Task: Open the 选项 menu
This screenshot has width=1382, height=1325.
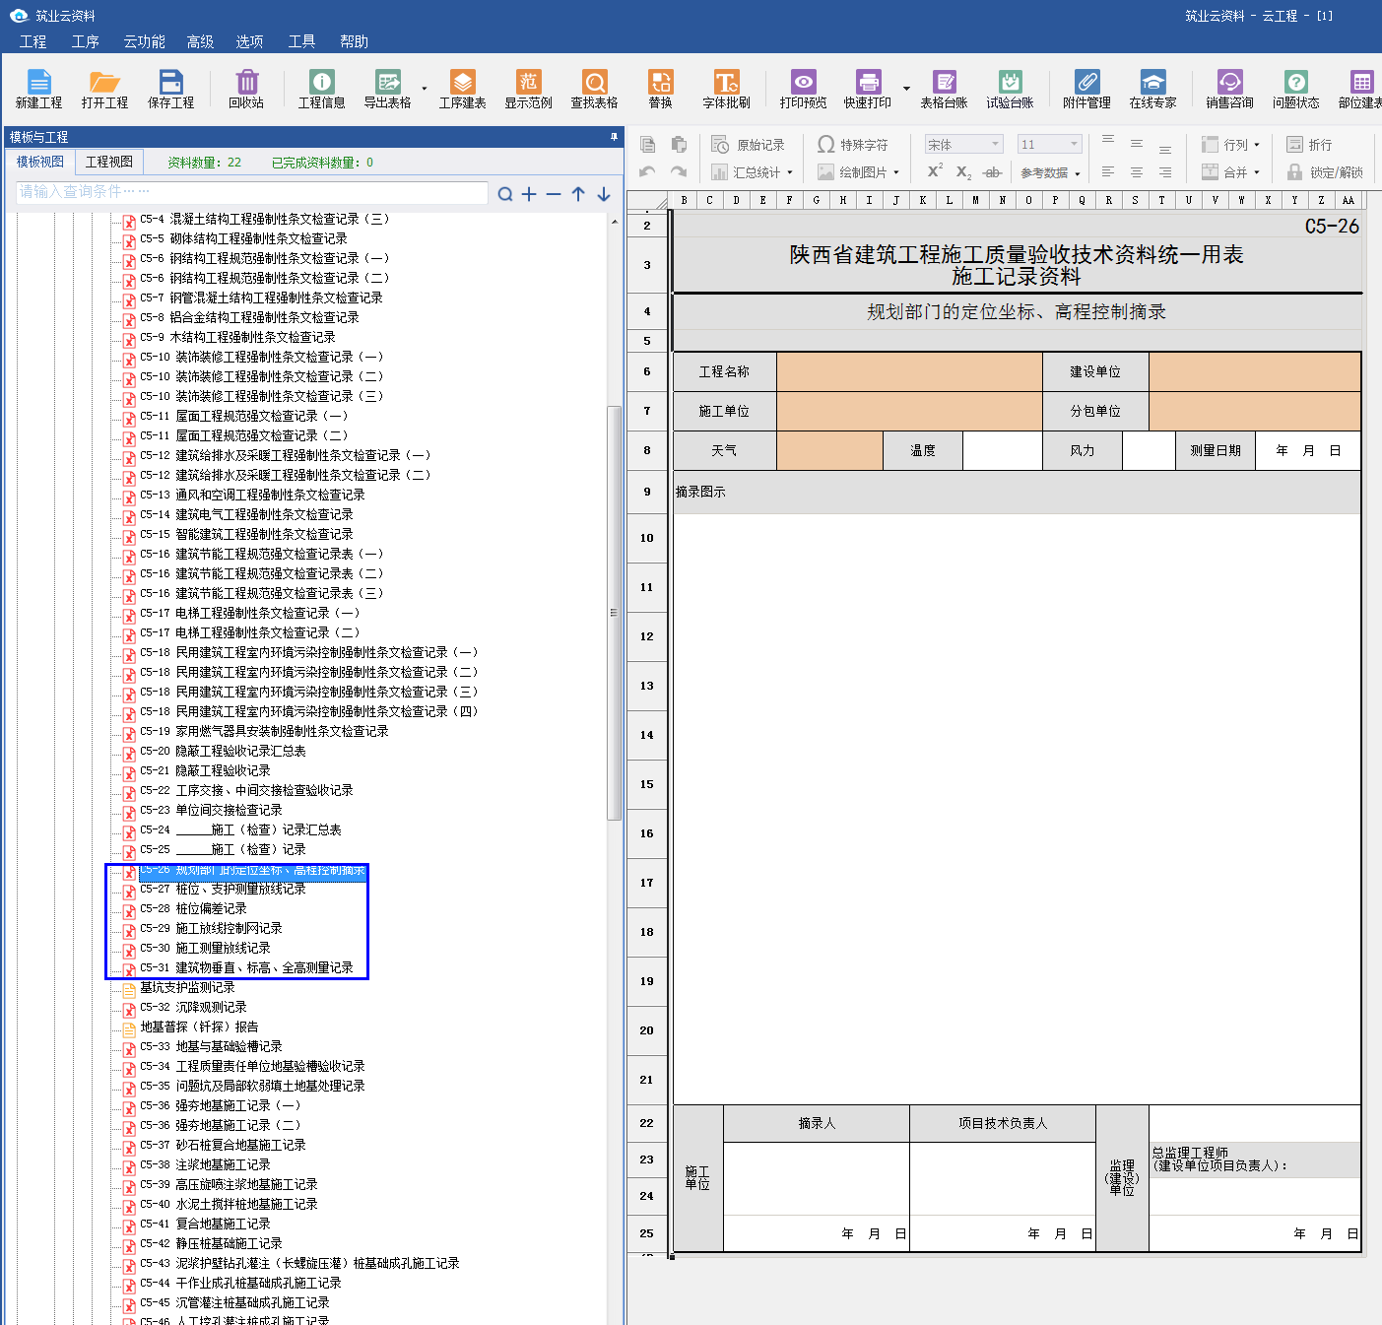Action: point(249,41)
